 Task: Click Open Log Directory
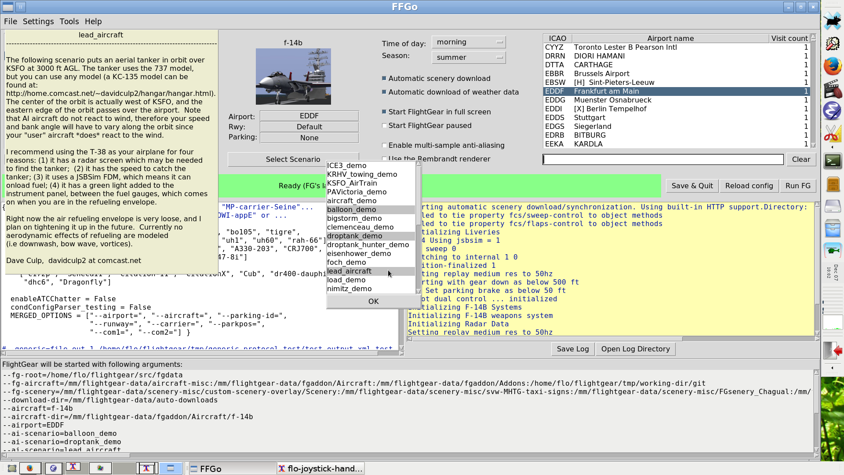click(x=636, y=349)
